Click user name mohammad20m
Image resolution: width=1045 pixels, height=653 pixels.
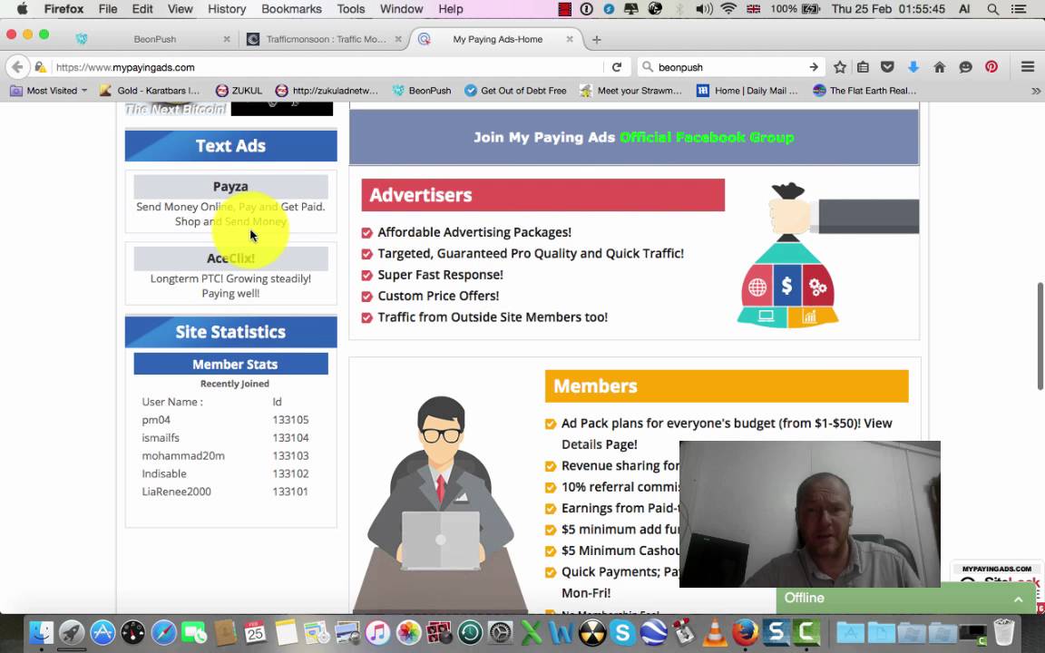point(183,456)
